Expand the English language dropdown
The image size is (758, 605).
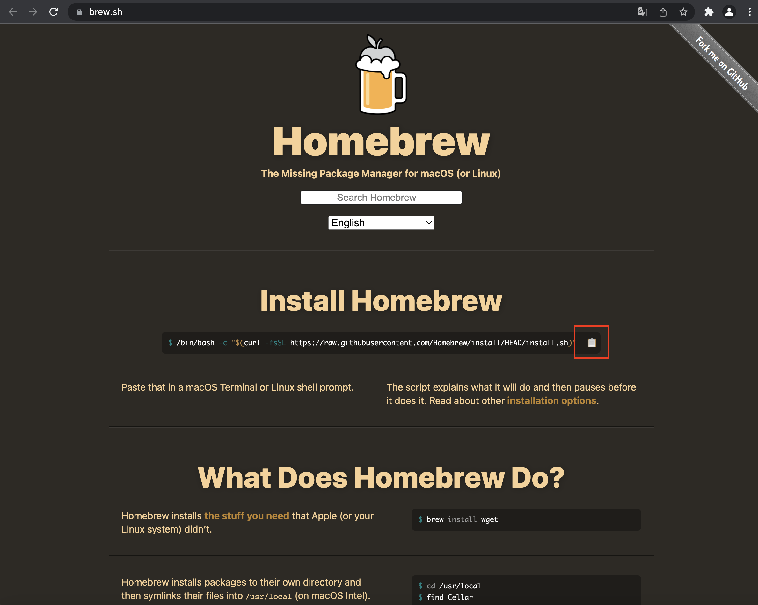click(381, 223)
